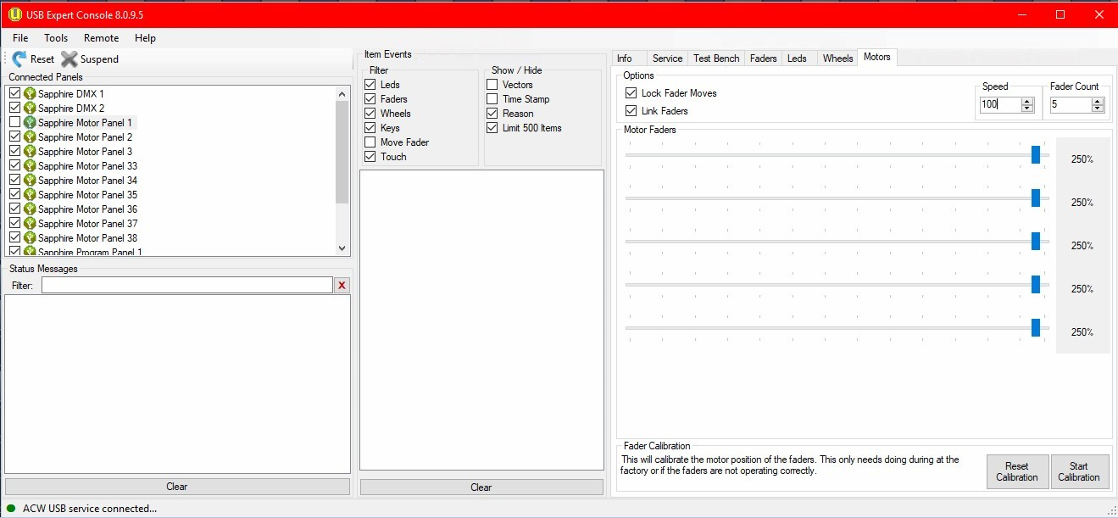
Task: Click the Start Calibration button
Action: [x=1079, y=471]
